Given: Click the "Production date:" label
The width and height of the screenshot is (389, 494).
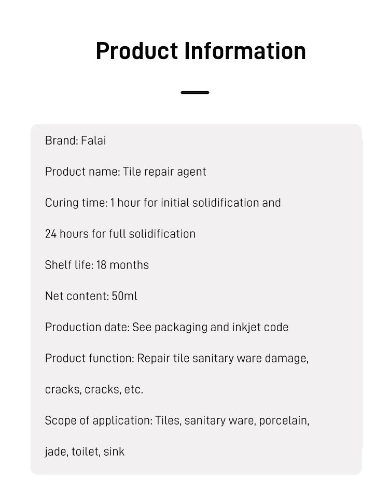Looking at the screenshot, I should 87,327.
